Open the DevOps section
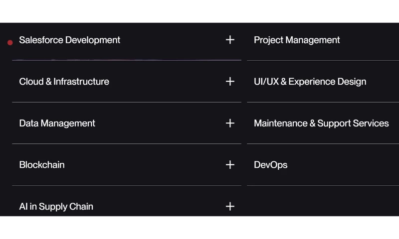The width and height of the screenshot is (399, 239). pyautogui.click(x=270, y=165)
